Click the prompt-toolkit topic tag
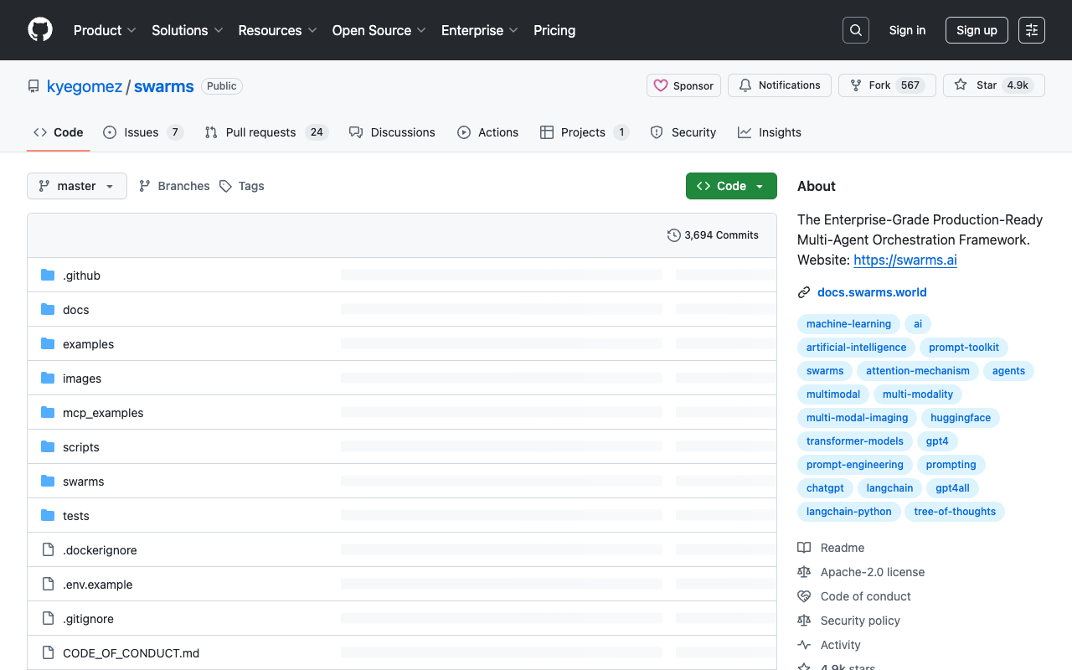 tap(964, 348)
